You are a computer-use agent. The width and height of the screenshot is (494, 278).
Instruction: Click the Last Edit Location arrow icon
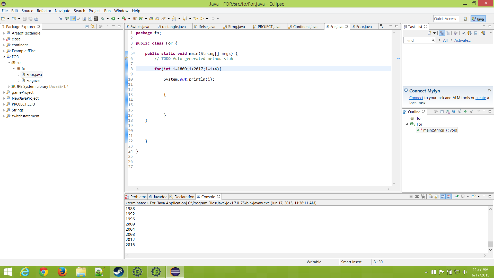196,19
